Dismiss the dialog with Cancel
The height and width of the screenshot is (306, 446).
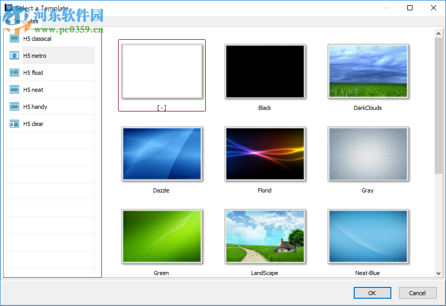pos(418,293)
